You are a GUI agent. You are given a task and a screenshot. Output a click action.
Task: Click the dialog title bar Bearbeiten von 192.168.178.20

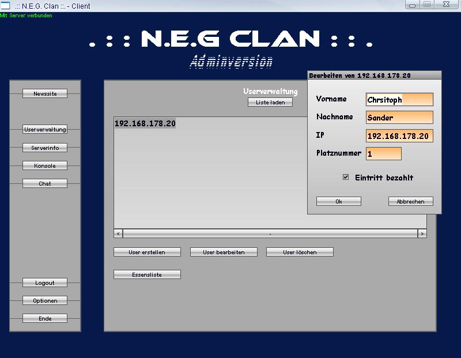(374, 76)
